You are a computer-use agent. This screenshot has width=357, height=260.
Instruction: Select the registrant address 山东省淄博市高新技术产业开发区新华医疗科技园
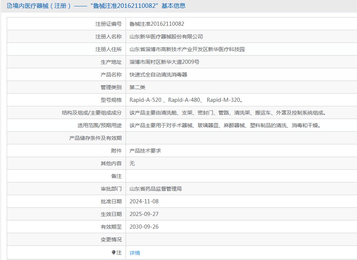tap(187, 49)
